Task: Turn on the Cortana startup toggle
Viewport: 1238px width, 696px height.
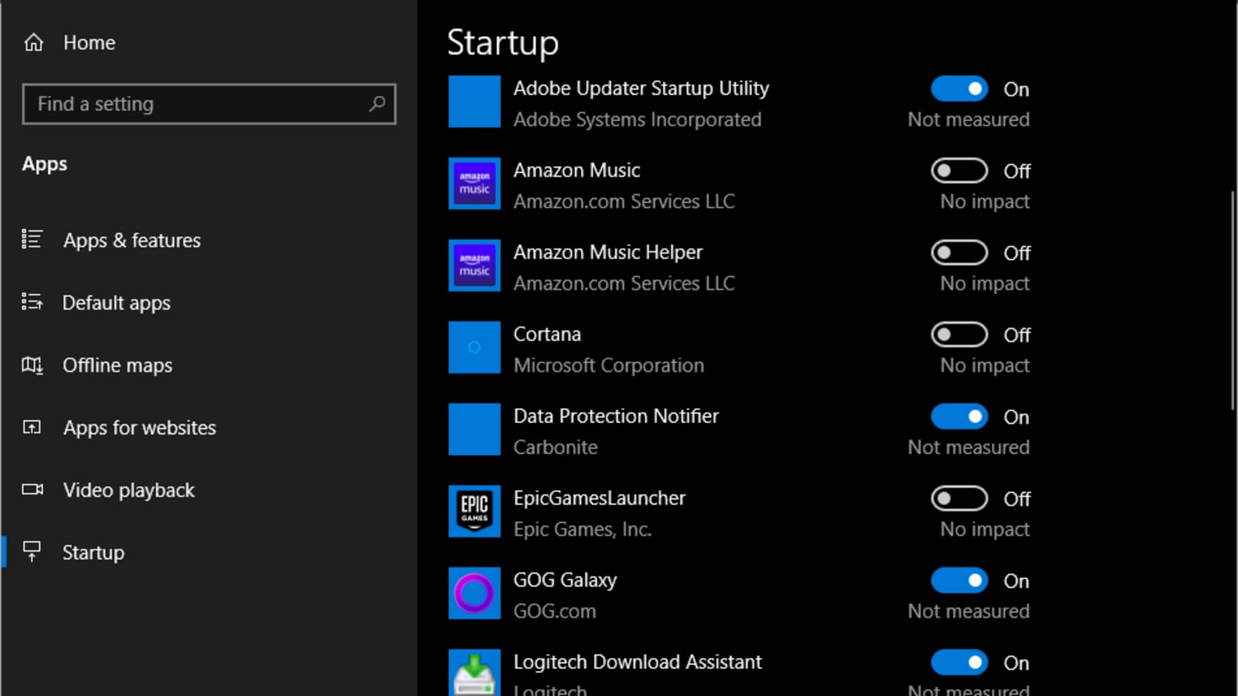Action: pos(959,335)
